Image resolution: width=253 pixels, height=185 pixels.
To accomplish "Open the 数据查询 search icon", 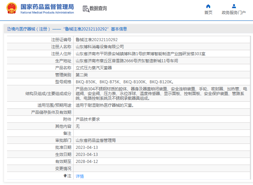I will (x=86, y=9).
